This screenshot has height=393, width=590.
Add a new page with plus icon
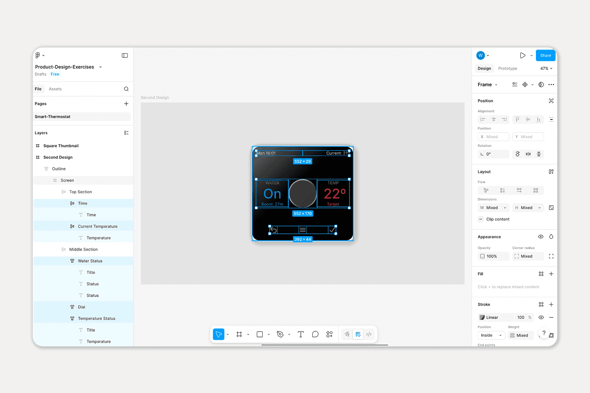pyautogui.click(x=126, y=104)
